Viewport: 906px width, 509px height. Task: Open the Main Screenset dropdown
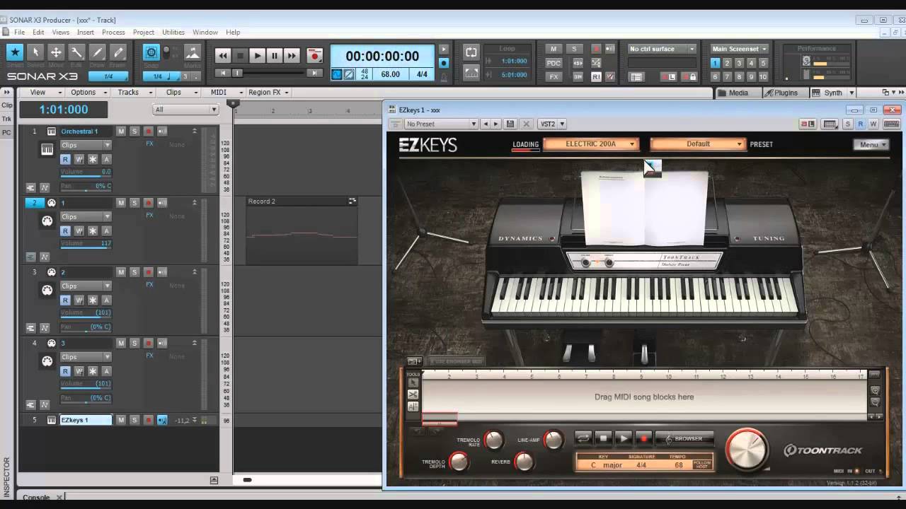[740, 49]
